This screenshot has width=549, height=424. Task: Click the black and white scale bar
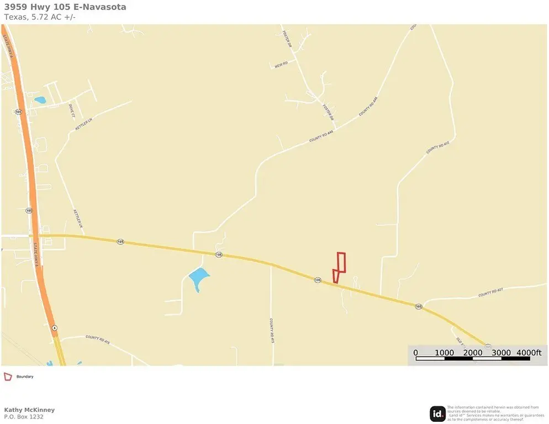[473, 358]
